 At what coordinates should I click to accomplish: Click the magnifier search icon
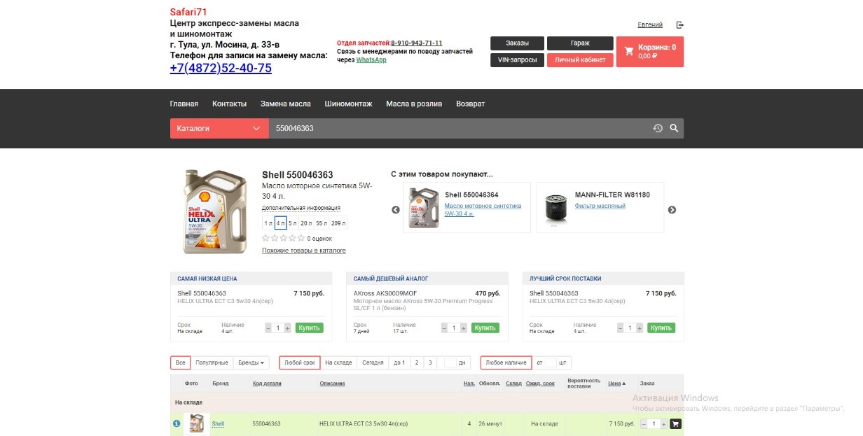tap(674, 128)
